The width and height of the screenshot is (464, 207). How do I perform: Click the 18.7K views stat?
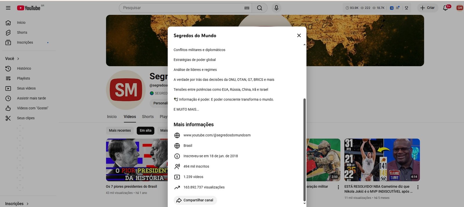point(378,8)
